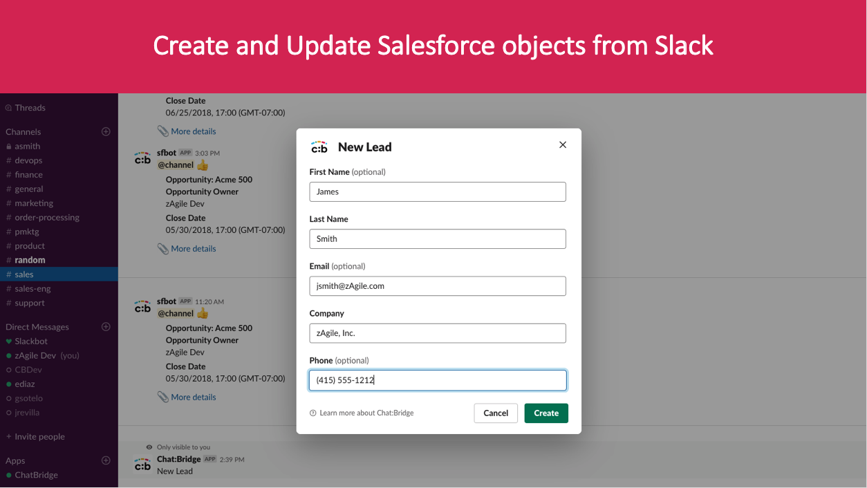Dismiss the New Lead dialog with the X
Screen dimensions: 867x488
[x=562, y=144]
